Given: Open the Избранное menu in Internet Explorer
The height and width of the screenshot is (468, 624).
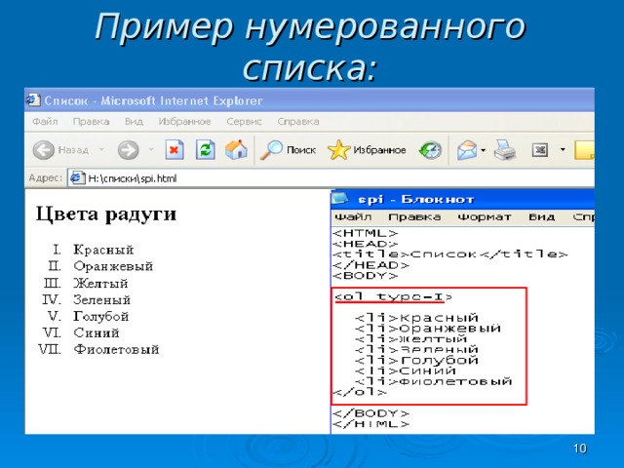Looking at the screenshot, I should [184, 121].
